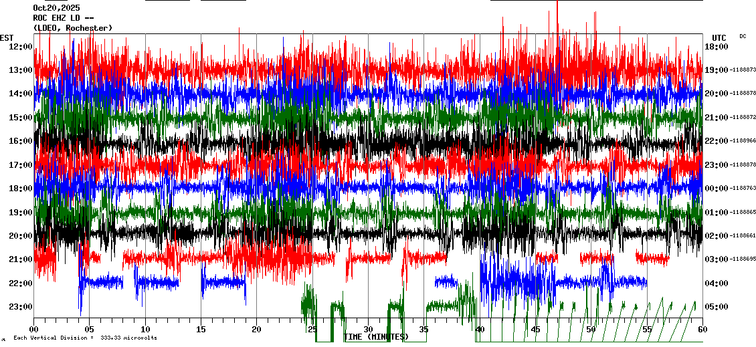
Task: Click the 45 minute tick label
Action: 535,330
